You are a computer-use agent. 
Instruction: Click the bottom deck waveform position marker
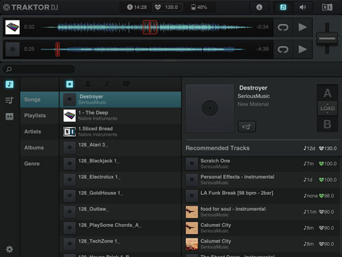pyautogui.click(x=57, y=49)
